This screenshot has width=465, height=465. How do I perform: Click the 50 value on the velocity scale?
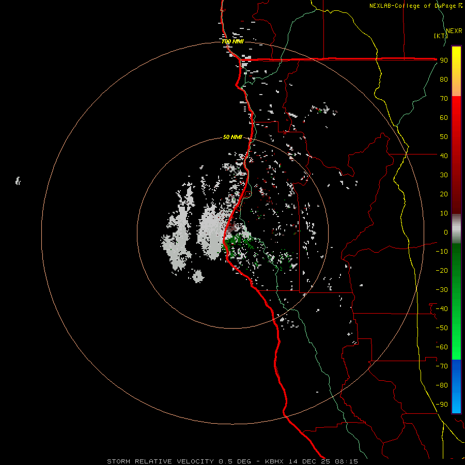[x=444, y=137]
